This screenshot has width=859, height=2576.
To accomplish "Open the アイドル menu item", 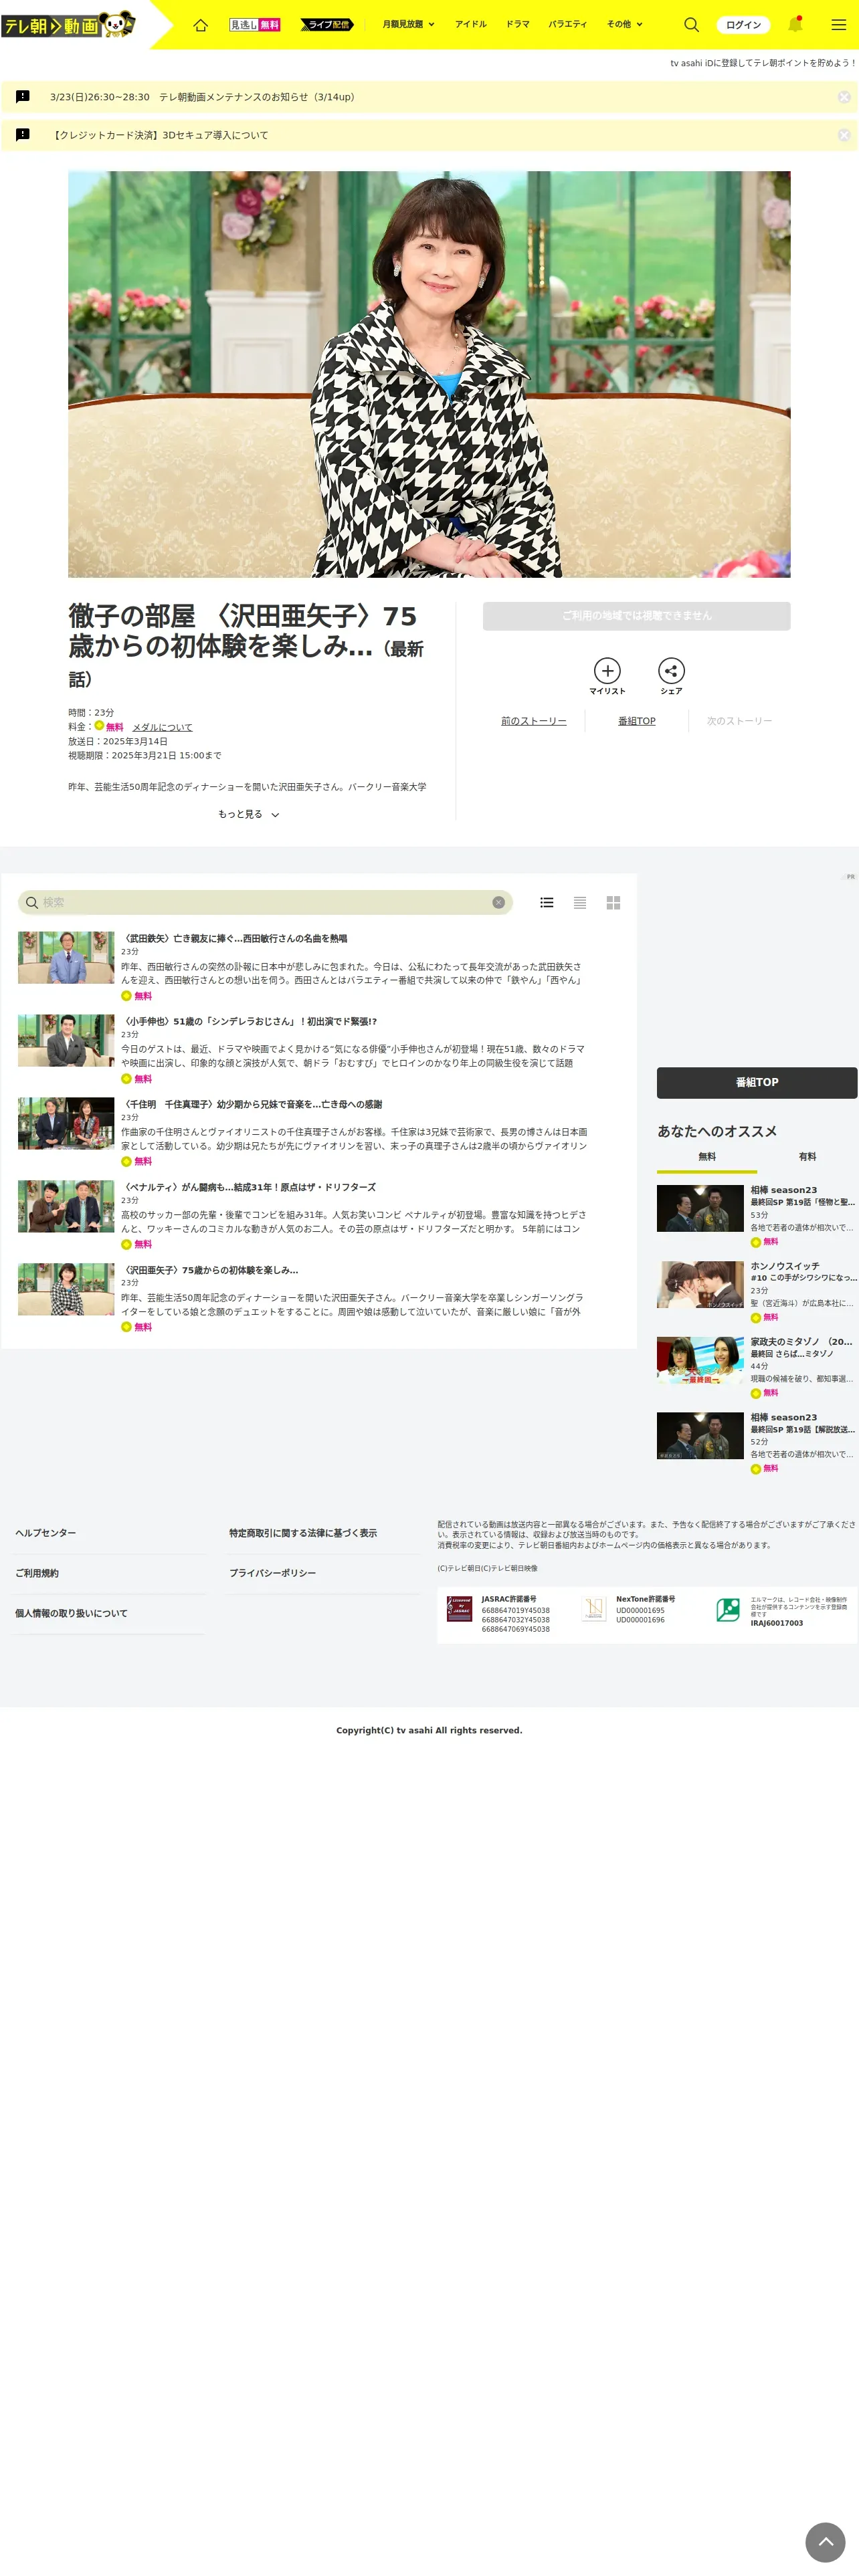I will [471, 24].
